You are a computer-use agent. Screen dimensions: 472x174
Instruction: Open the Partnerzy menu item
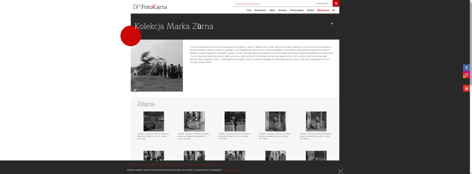[283, 10]
